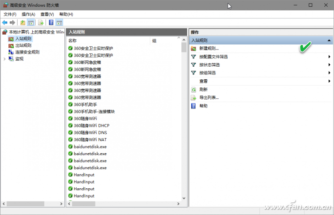Click the 连接安全规则 tree node icon

pyautogui.click(x=11, y=52)
